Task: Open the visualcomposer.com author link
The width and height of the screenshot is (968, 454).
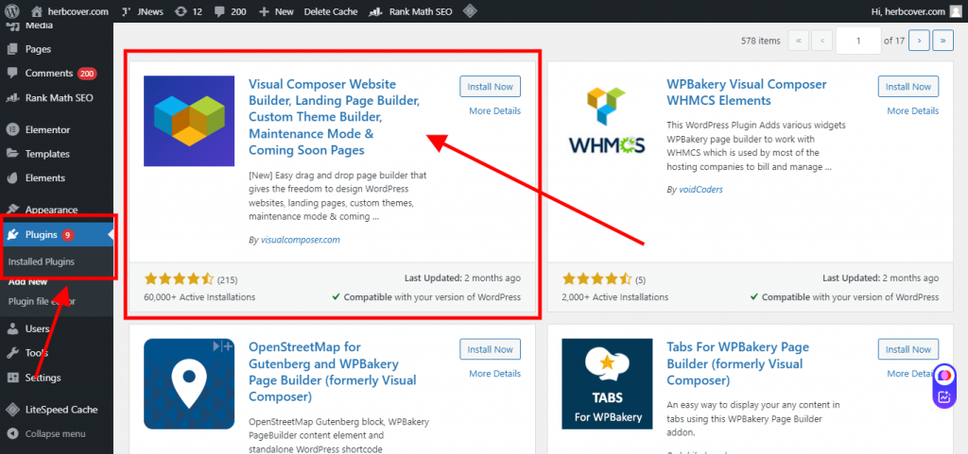Action: (x=301, y=240)
